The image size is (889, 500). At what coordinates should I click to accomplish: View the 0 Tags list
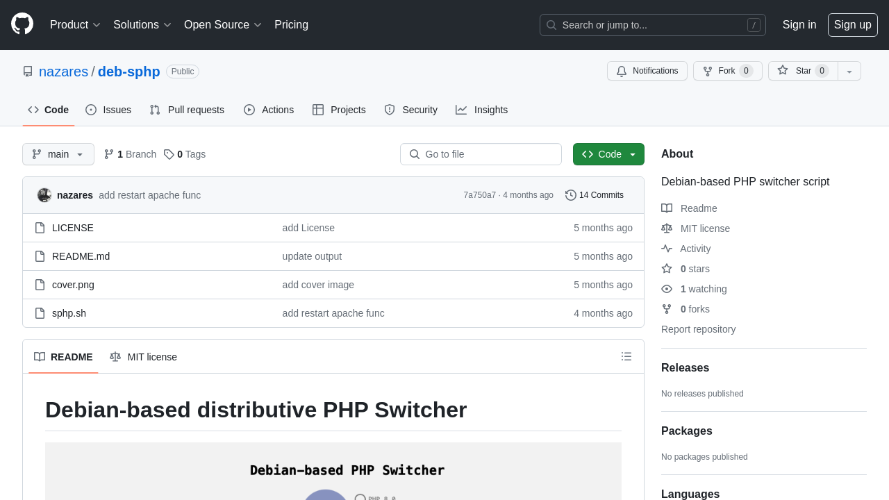(185, 154)
